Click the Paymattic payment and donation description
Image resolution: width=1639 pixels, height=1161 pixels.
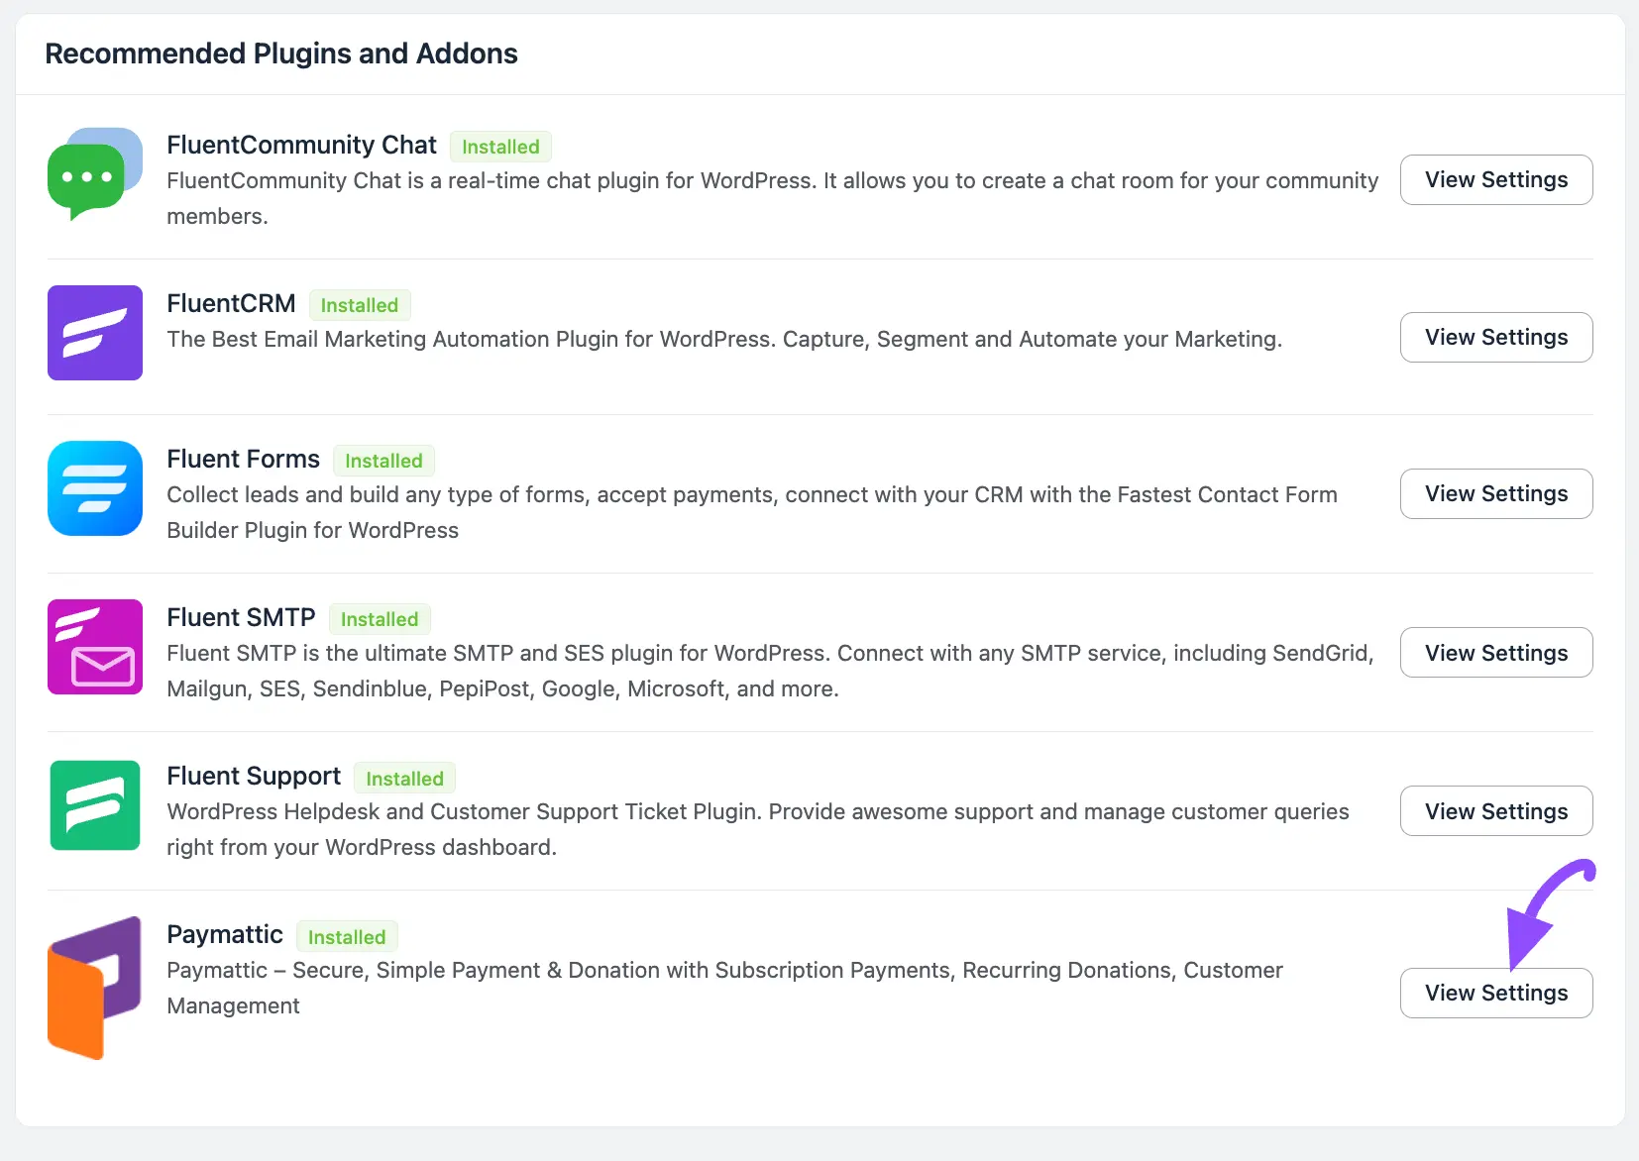[x=724, y=988]
